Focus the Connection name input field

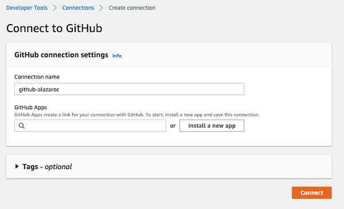pyautogui.click(x=129, y=89)
